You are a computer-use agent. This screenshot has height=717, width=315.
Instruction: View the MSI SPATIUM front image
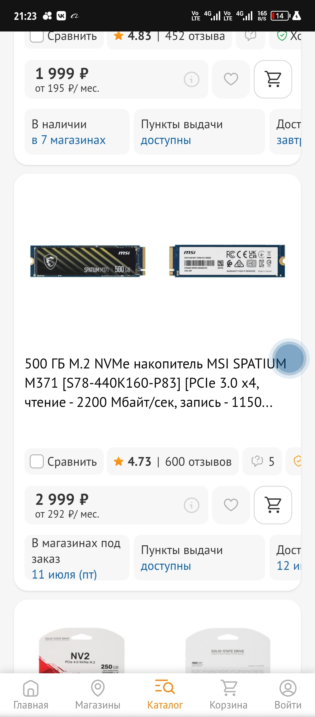(x=88, y=261)
